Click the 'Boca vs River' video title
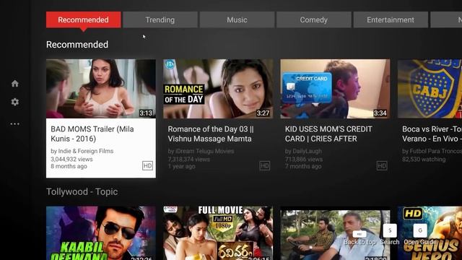462x260 pixels. (x=432, y=134)
